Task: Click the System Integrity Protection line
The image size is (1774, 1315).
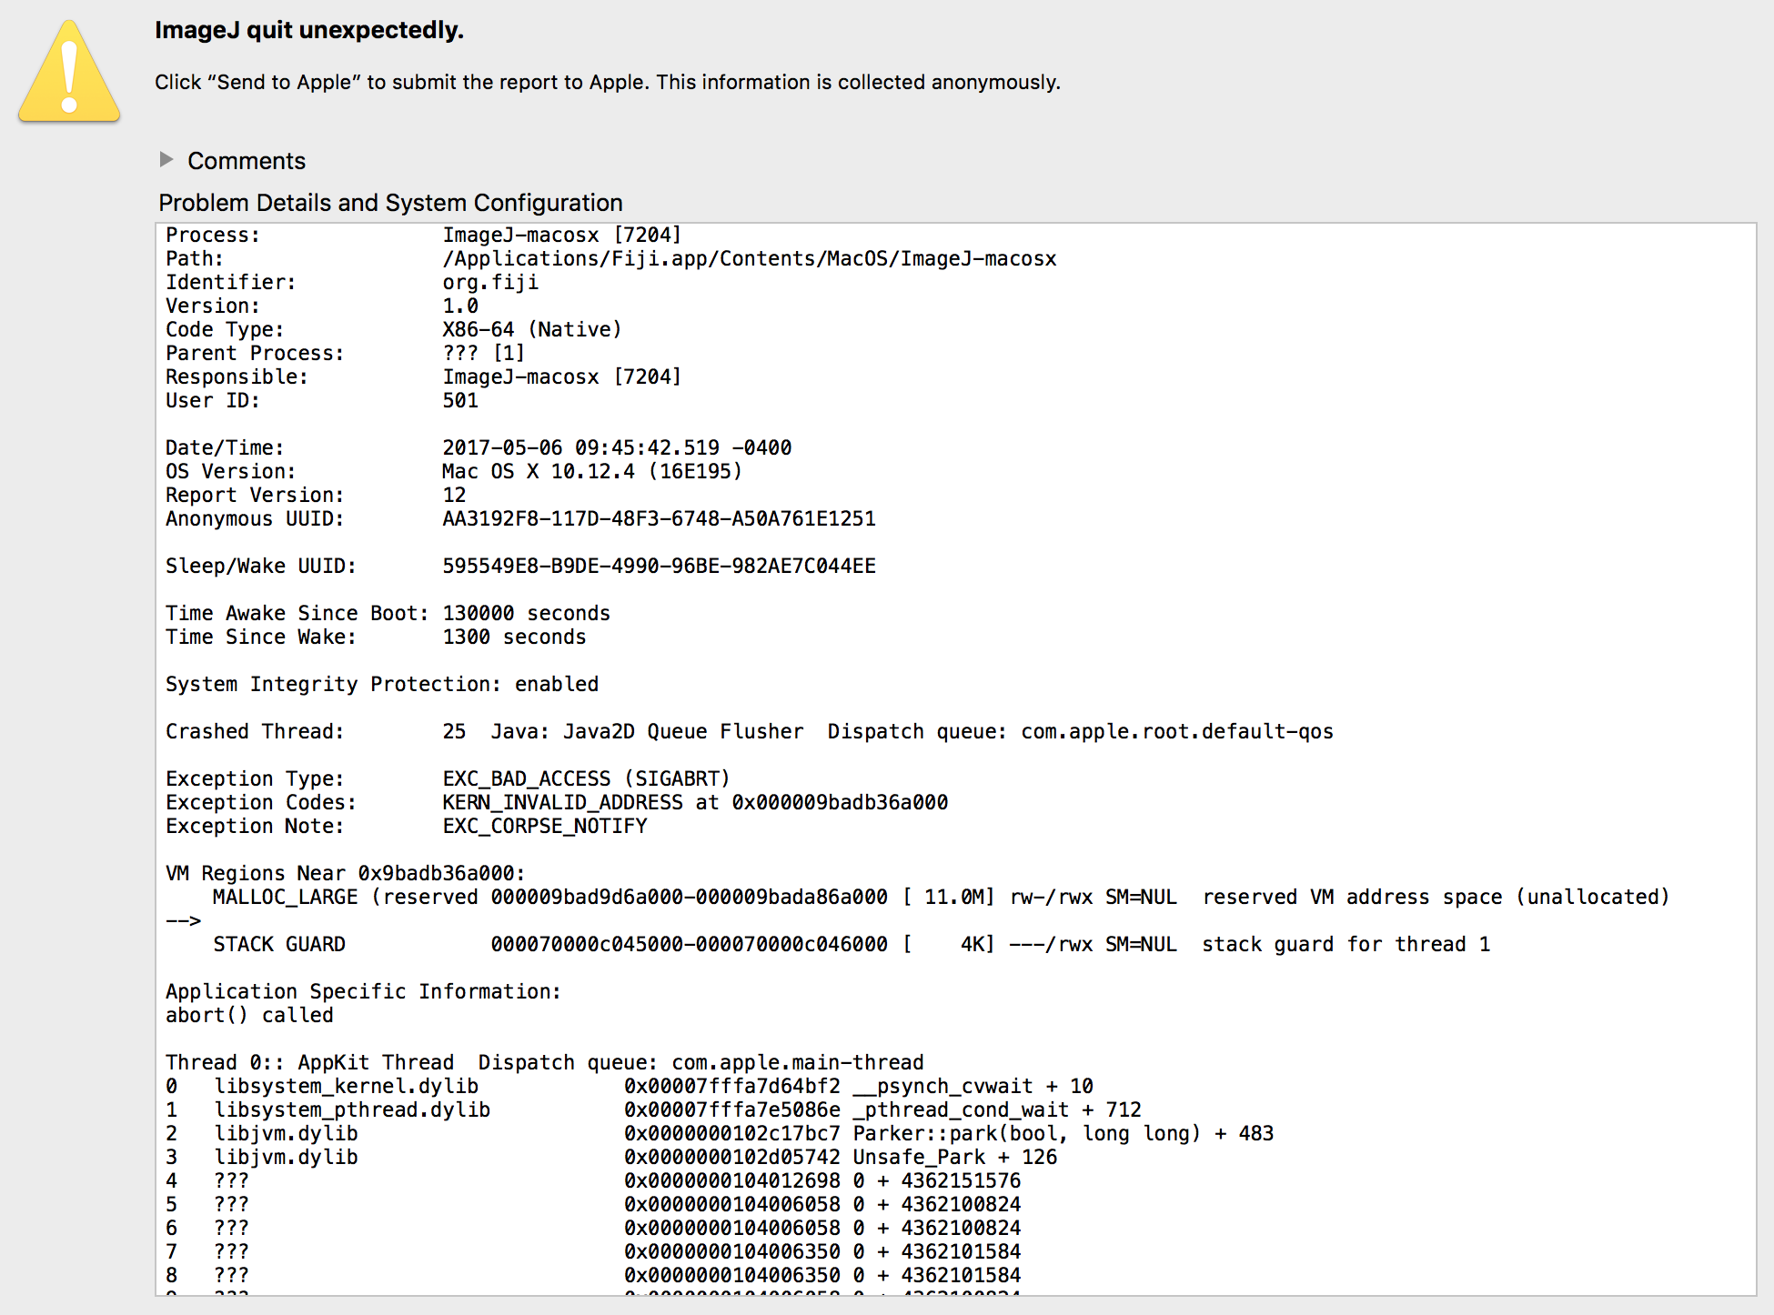Action: click(x=382, y=685)
